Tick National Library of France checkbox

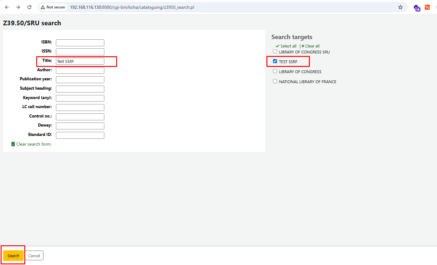click(x=275, y=81)
